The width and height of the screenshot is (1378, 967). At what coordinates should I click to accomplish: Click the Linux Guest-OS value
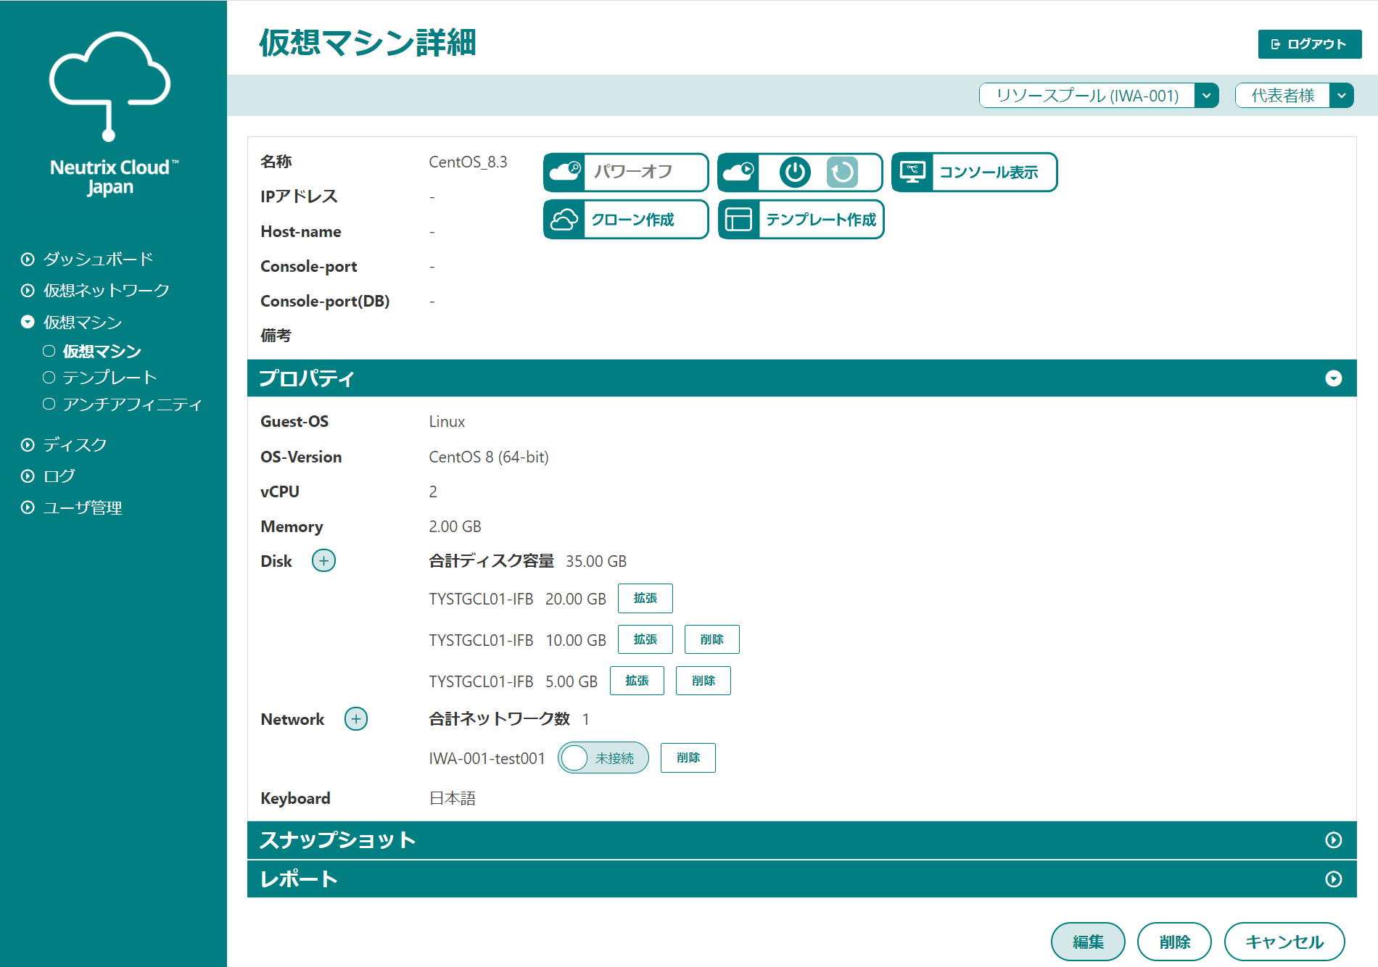point(447,421)
